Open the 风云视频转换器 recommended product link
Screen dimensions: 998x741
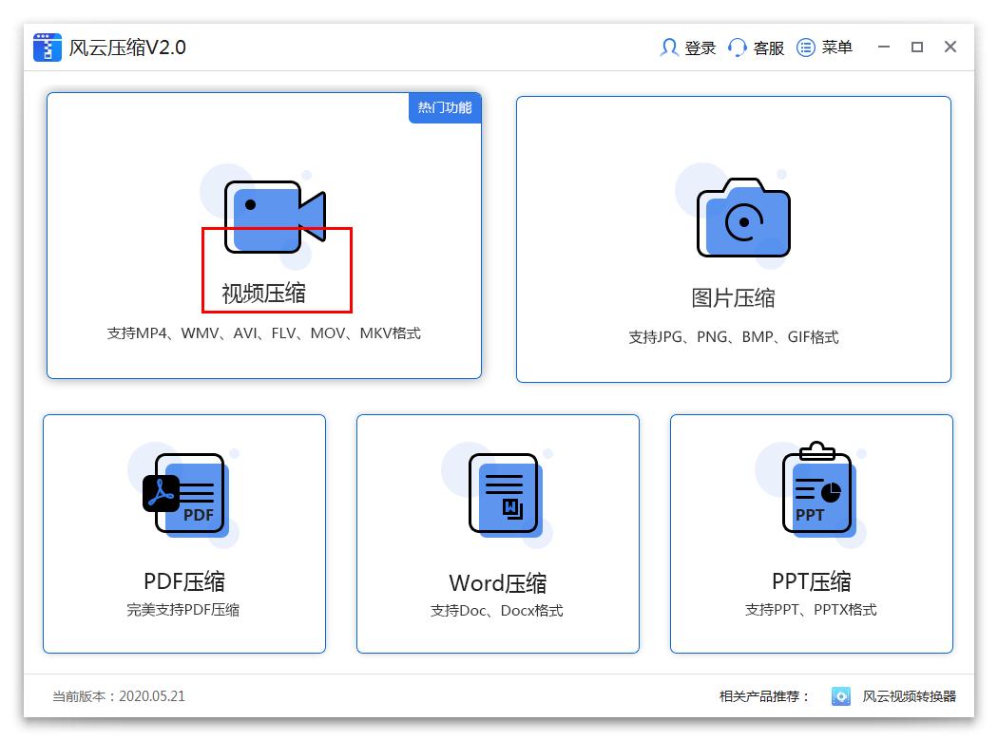point(909,696)
